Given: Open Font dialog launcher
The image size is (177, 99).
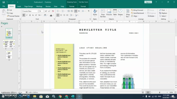Looking at the screenshot, I should [54, 19].
